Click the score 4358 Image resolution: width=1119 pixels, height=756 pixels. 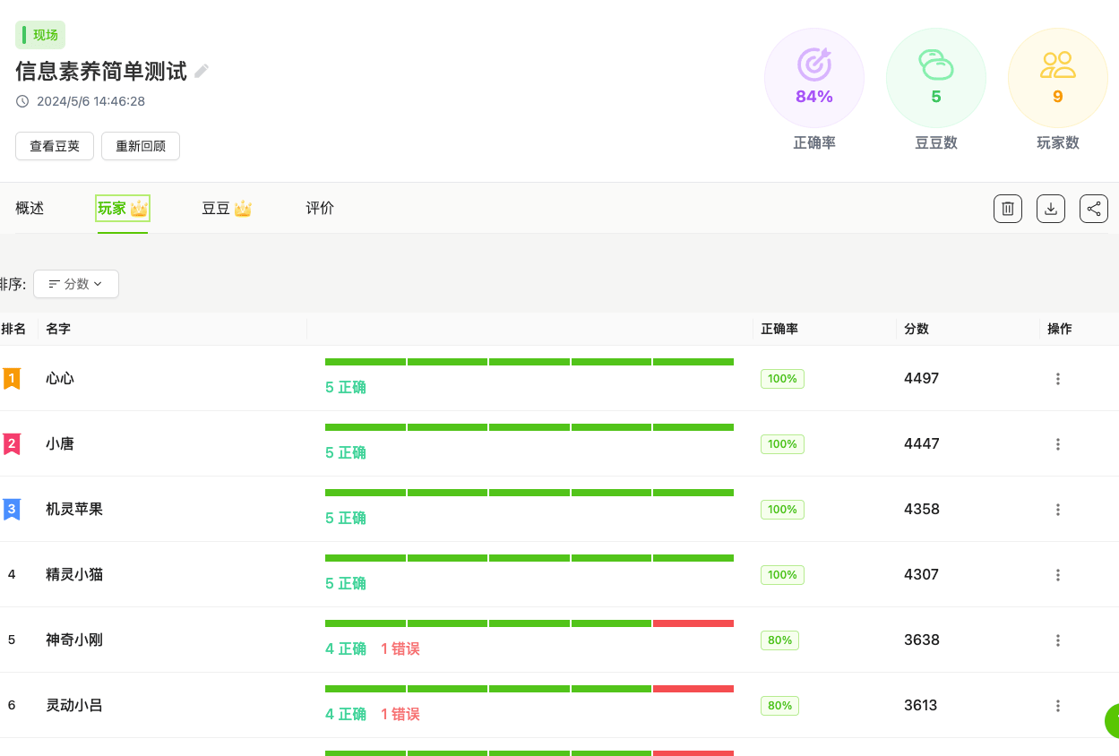(922, 510)
